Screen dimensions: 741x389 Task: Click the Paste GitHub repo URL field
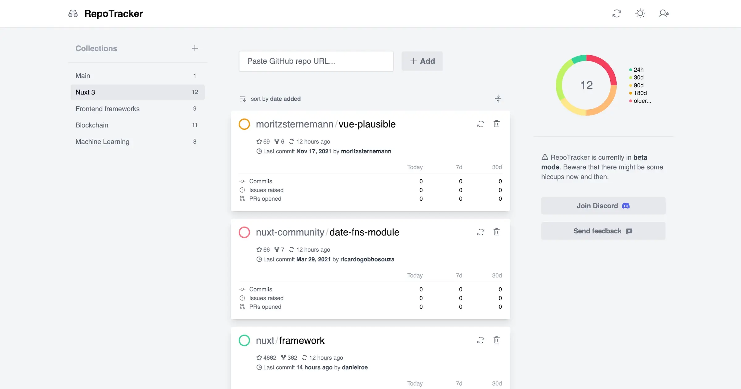(x=316, y=61)
